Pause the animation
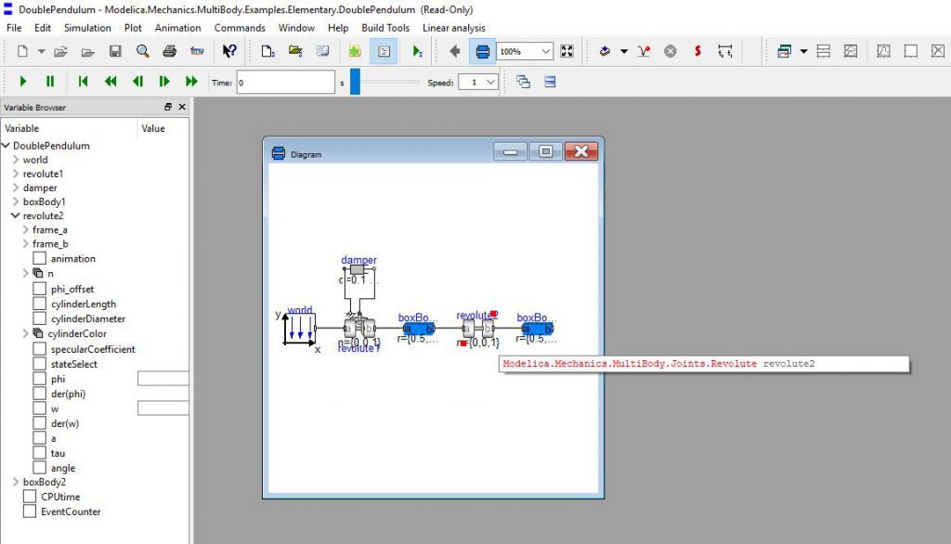 50,82
